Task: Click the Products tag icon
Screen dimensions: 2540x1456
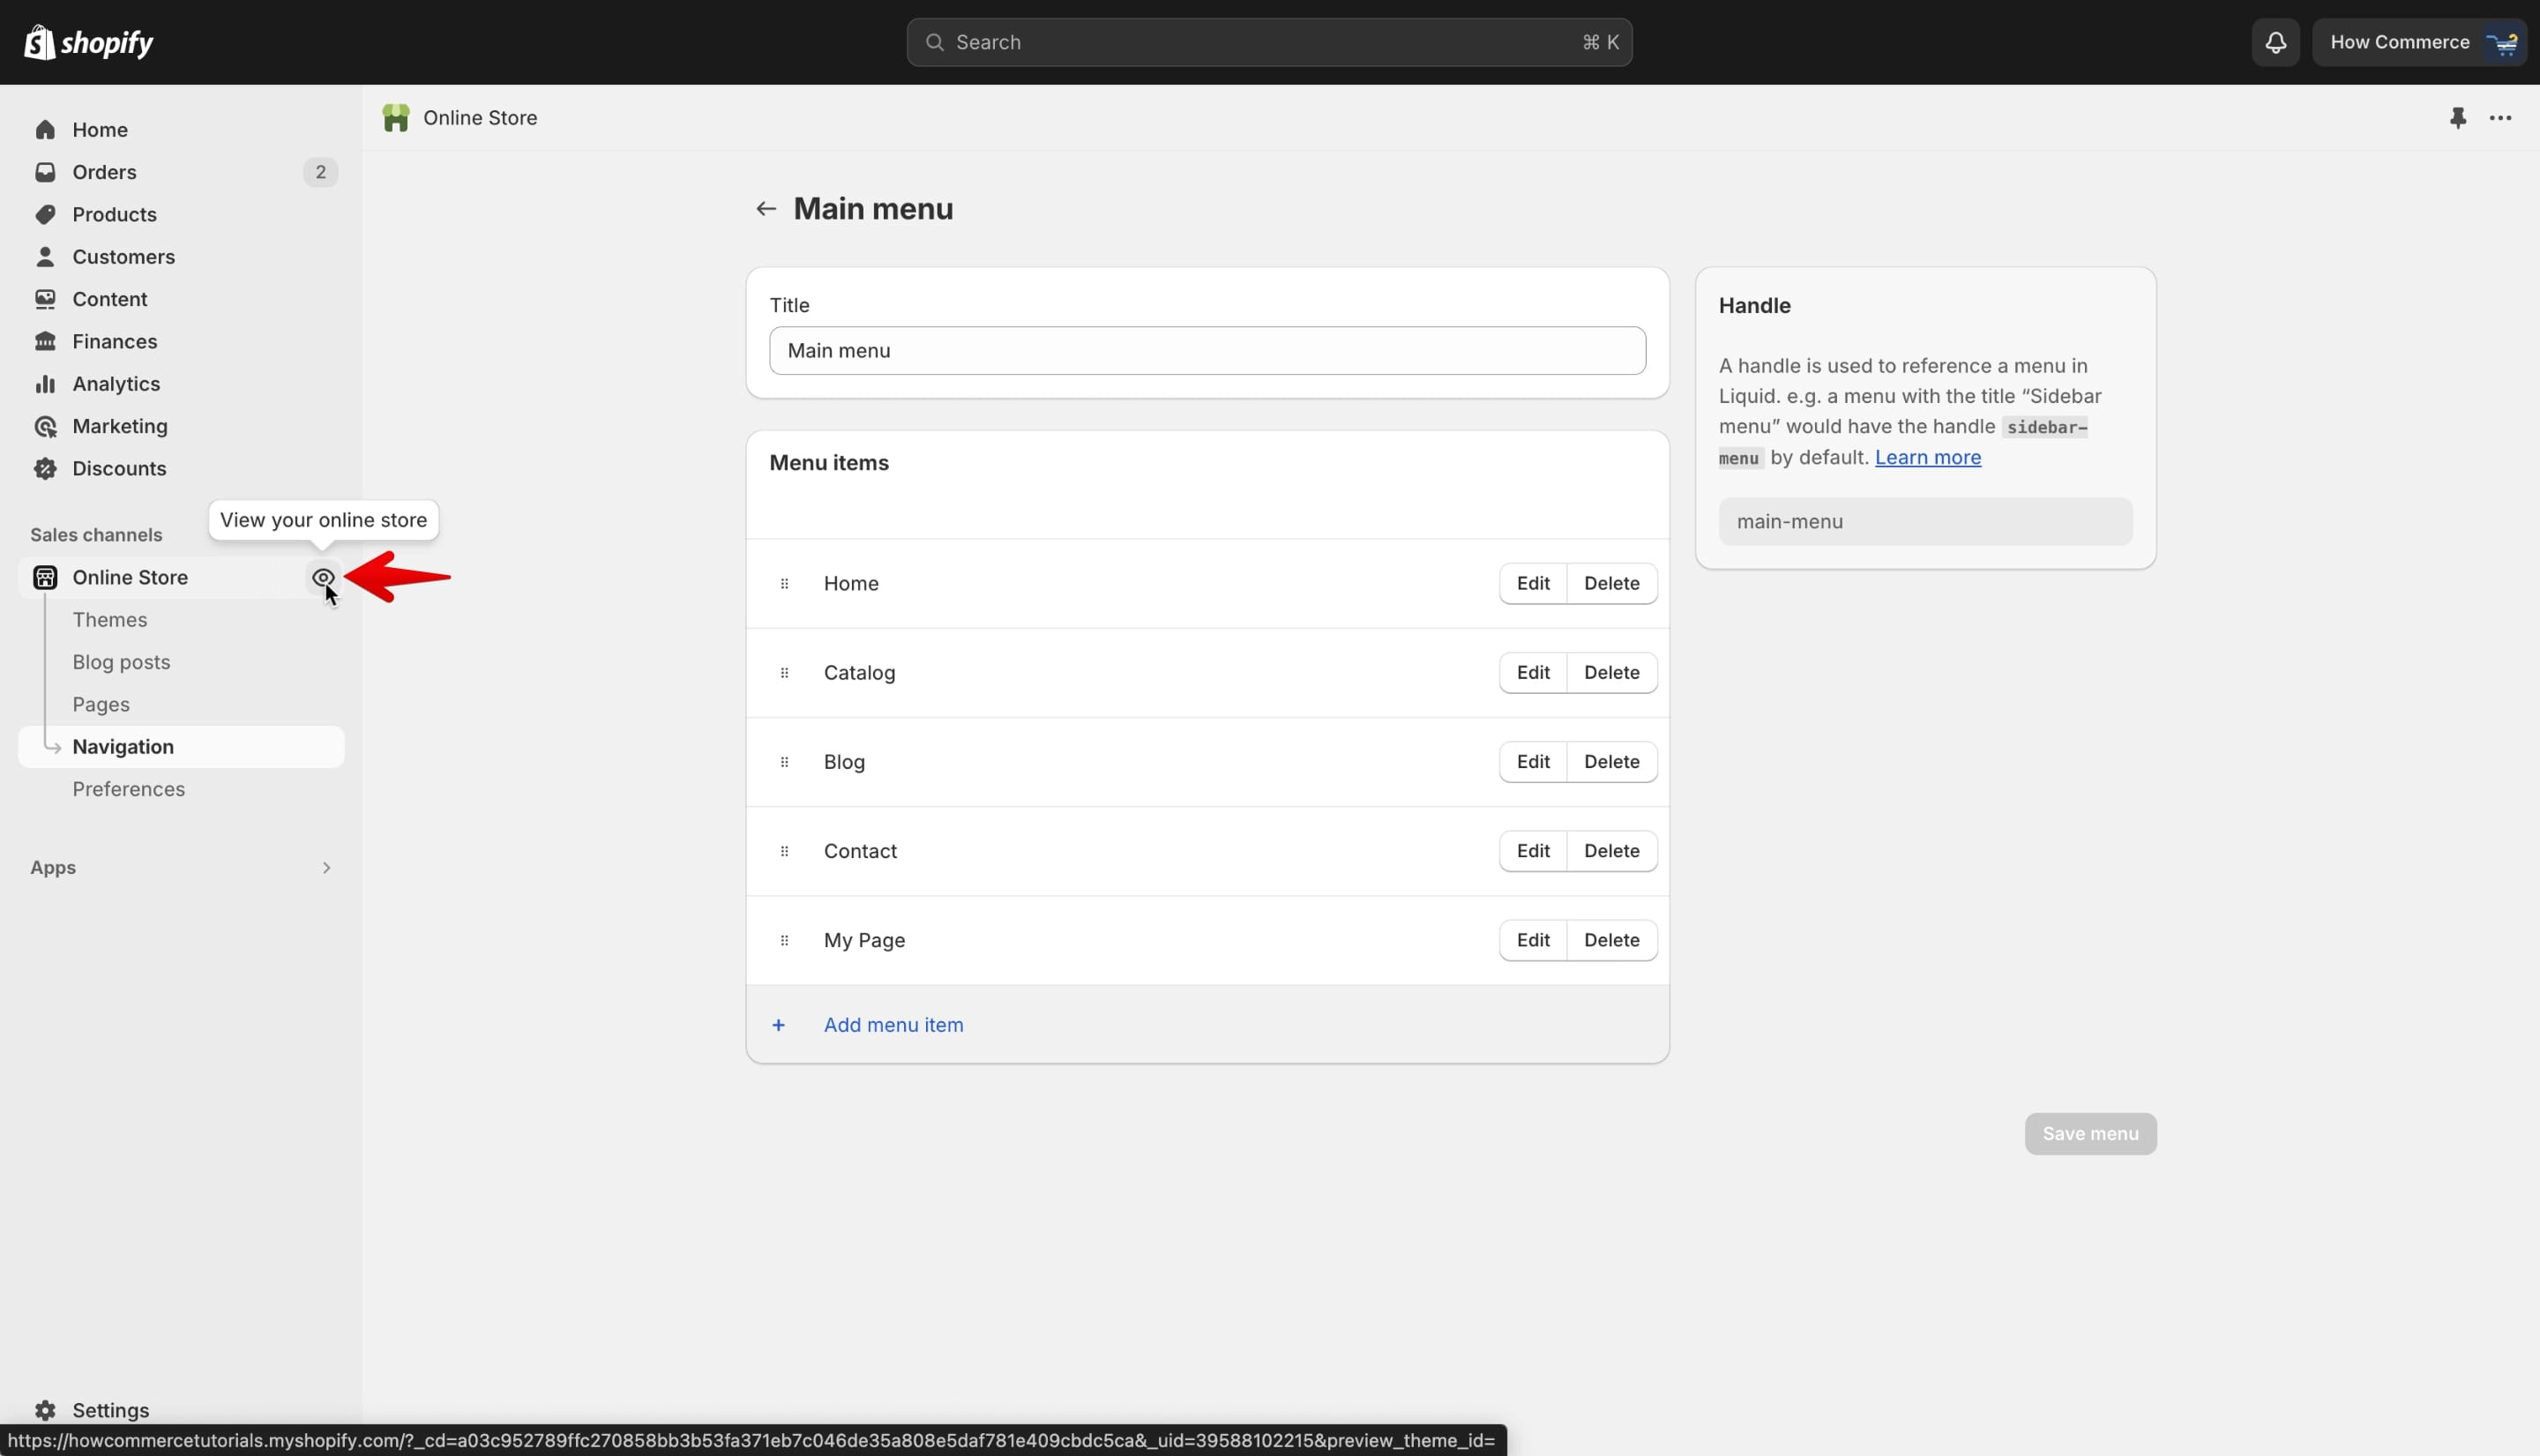Action: pyautogui.click(x=45, y=214)
